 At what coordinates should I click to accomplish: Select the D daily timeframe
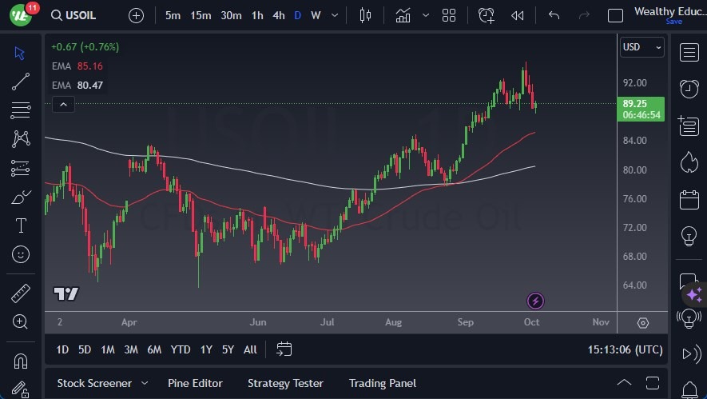click(x=298, y=15)
